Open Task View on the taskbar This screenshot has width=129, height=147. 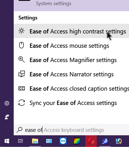coord(21,141)
